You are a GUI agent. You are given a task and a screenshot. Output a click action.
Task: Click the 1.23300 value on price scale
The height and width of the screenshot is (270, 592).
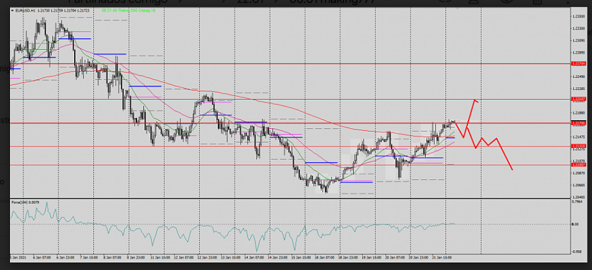click(x=578, y=28)
